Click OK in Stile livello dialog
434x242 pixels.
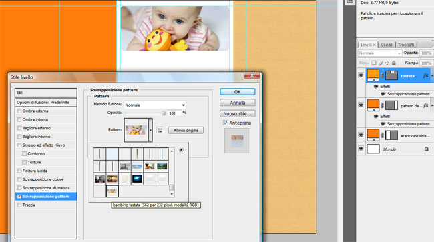point(238,92)
